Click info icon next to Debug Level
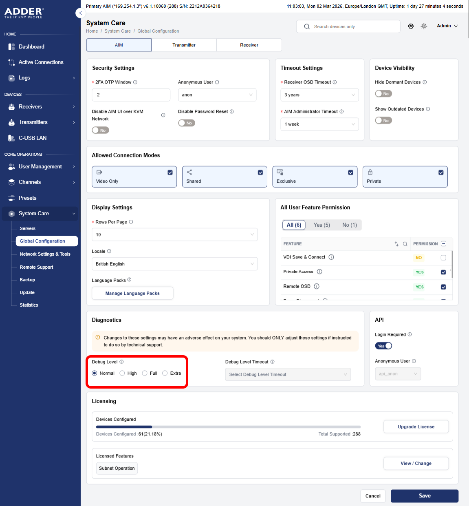 [121, 362]
